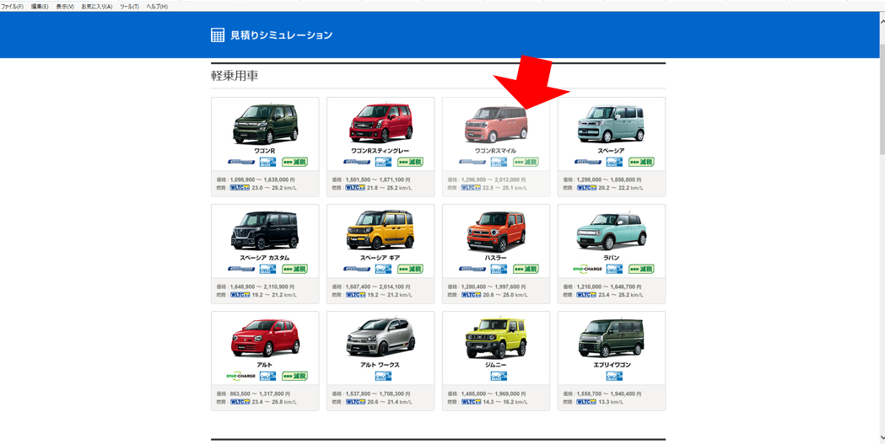Click the hybrid badge under ハスラー
Viewport: 885px width, 444px height.
[x=472, y=269]
